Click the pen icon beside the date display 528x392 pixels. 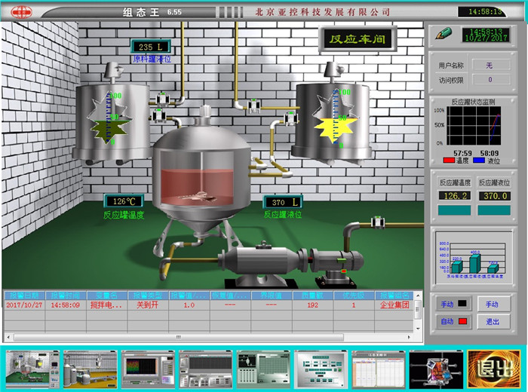444,33
